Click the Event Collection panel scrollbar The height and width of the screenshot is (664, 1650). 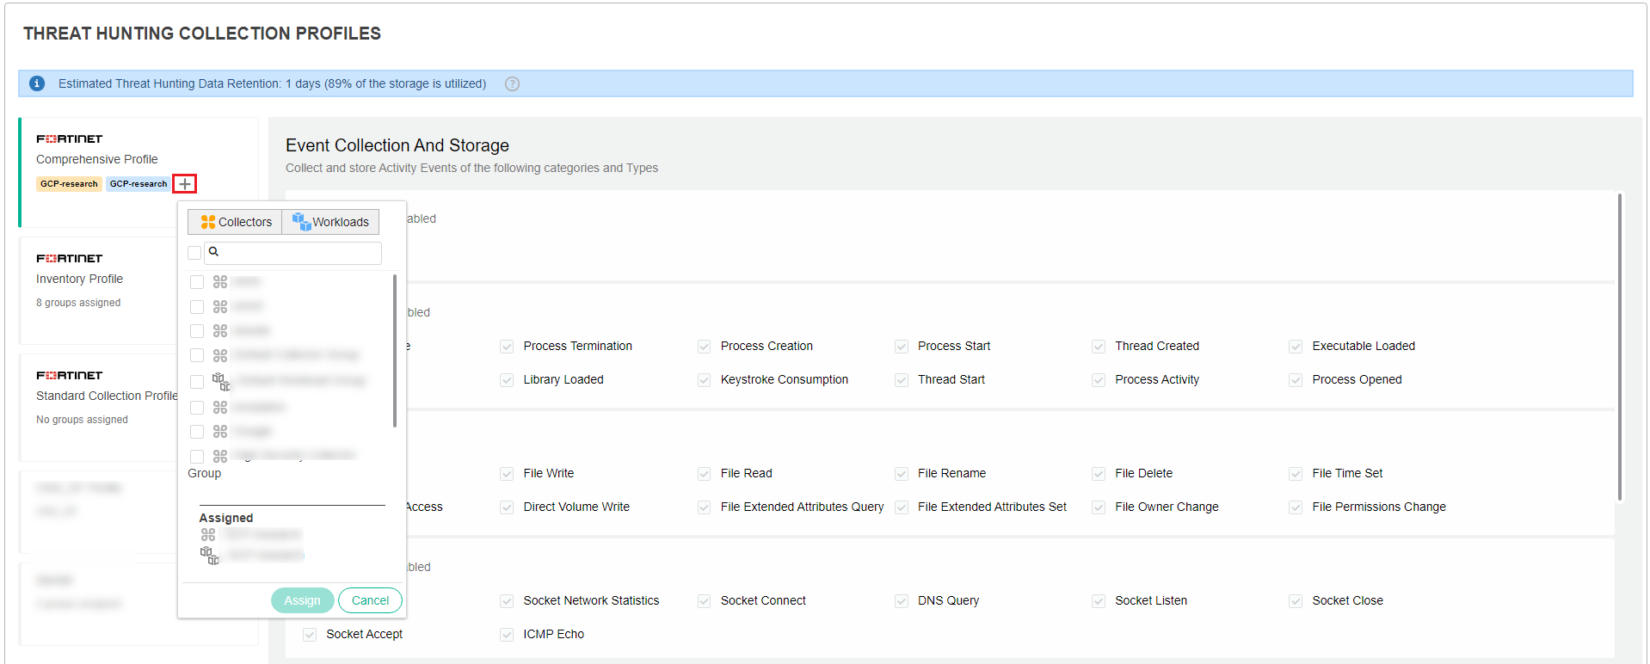tap(1620, 347)
